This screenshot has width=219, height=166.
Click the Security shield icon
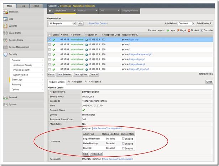tap(5, 54)
